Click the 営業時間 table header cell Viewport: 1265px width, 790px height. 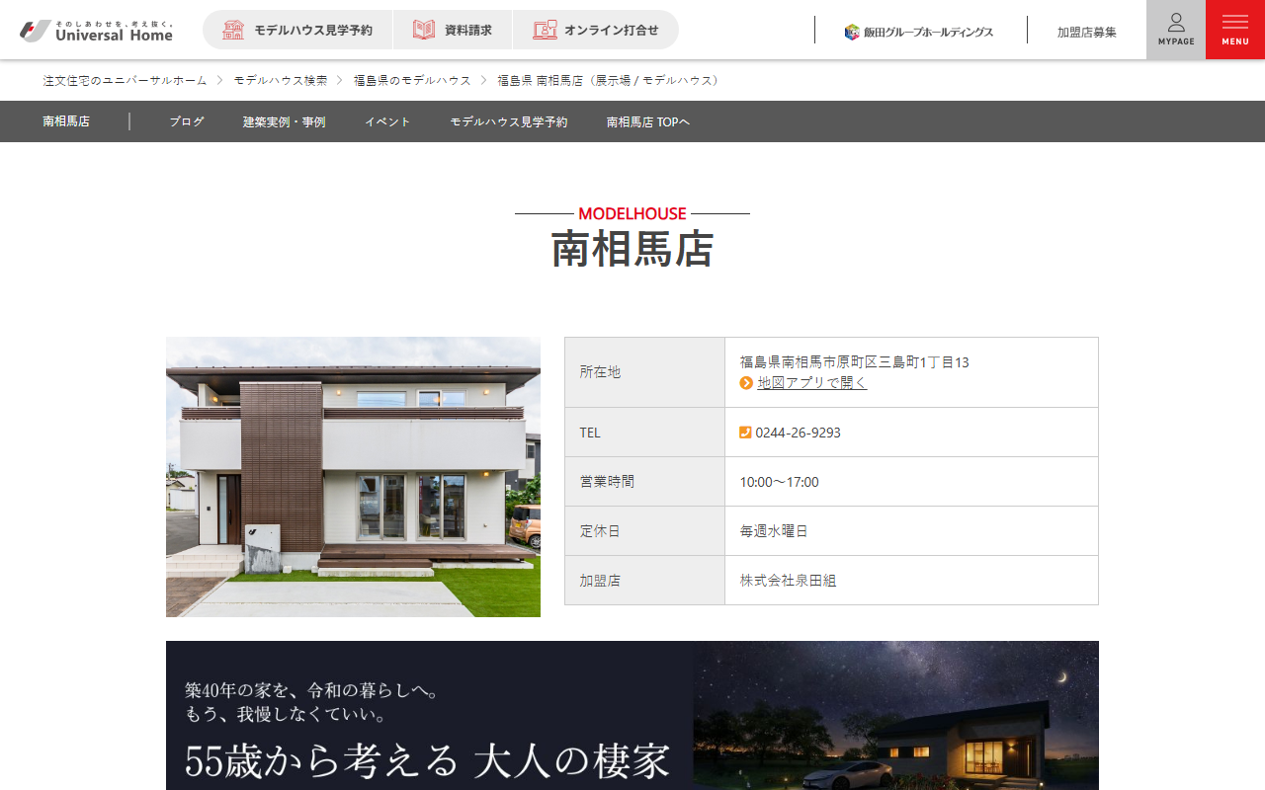pyautogui.click(x=645, y=482)
